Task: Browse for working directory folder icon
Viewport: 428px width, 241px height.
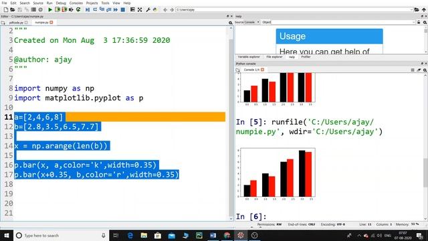Action: pos(417,10)
